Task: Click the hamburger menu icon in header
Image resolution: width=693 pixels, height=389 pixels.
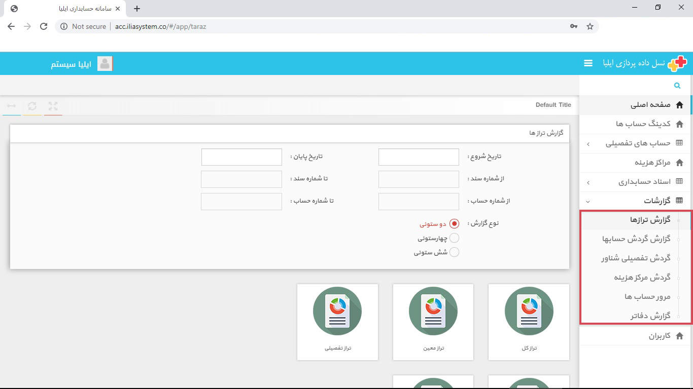Action: click(x=588, y=63)
